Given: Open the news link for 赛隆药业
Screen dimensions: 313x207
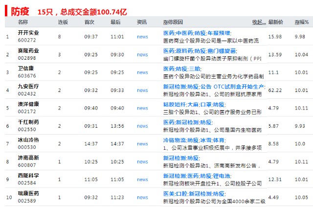Looking at the screenshot, I should [142, 54].
